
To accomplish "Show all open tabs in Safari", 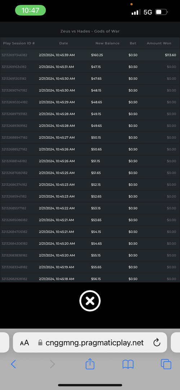I will (x=166, y=364).
